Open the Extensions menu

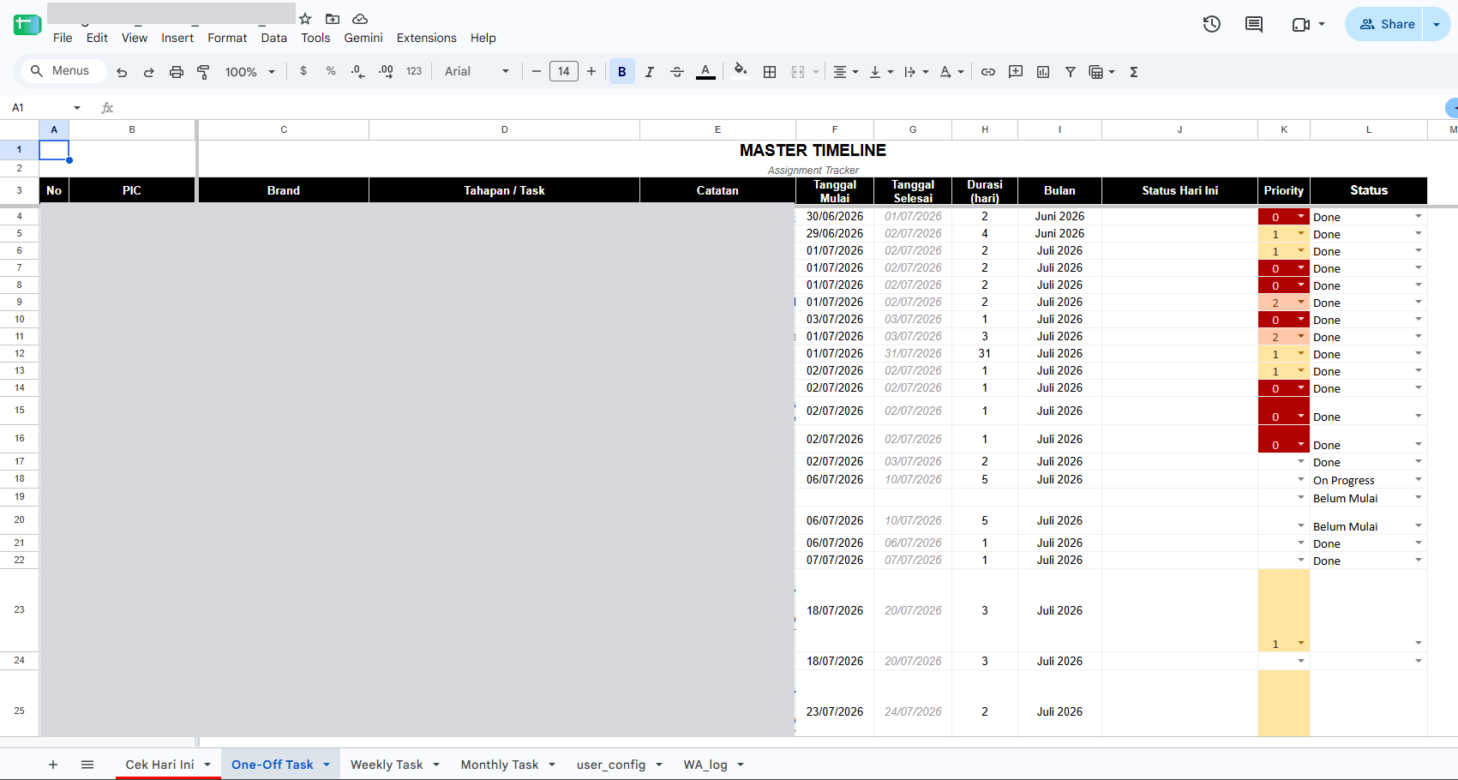tap(426, 38)
